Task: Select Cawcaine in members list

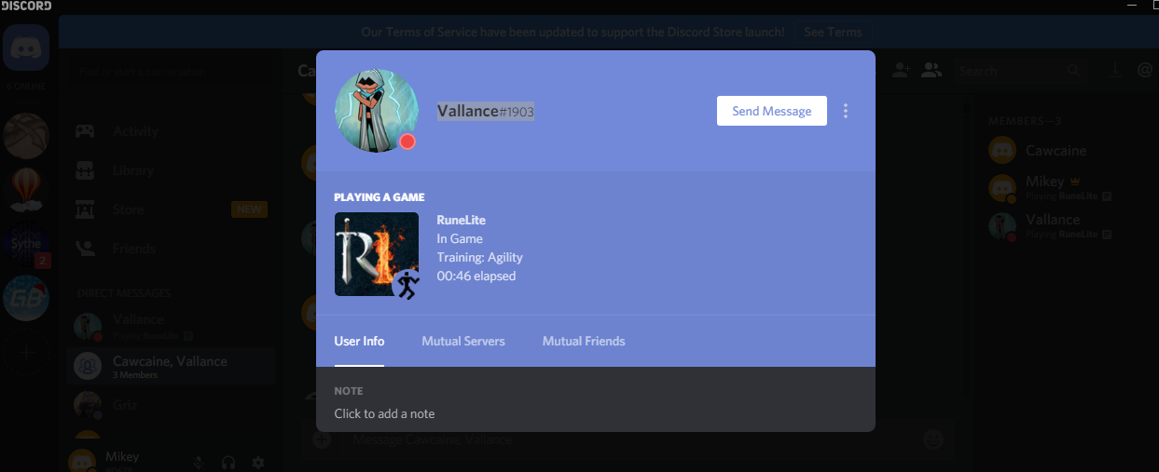Action: 1065,150
